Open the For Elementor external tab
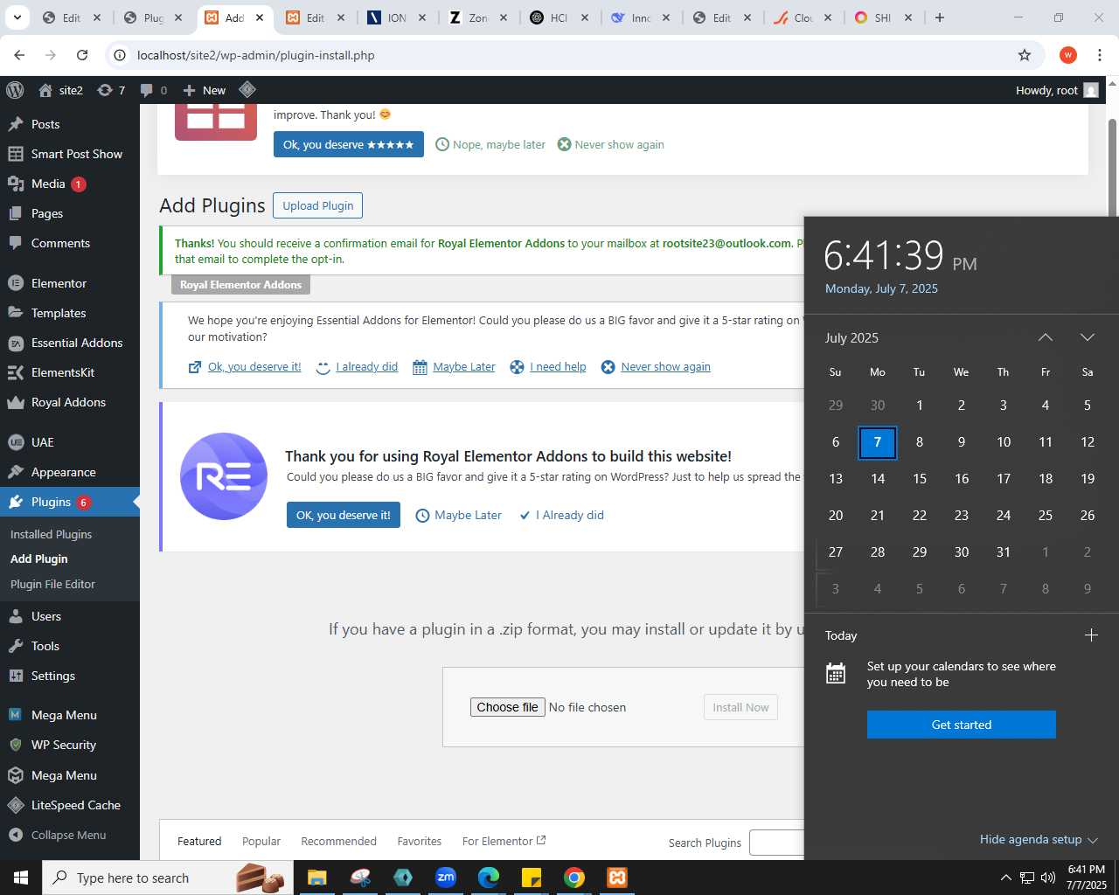1119x895 pixels. click(x=504, y=841)
